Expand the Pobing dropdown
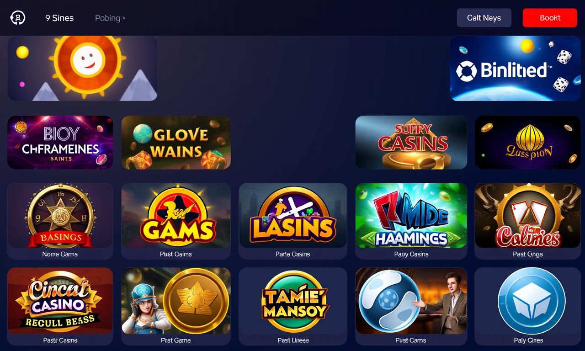Image resolution: width=585 pixels, height=351 pixels. [x=110, y=18]
